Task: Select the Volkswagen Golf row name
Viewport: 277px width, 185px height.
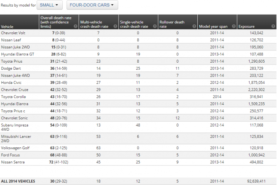Action: coord(15,148)
